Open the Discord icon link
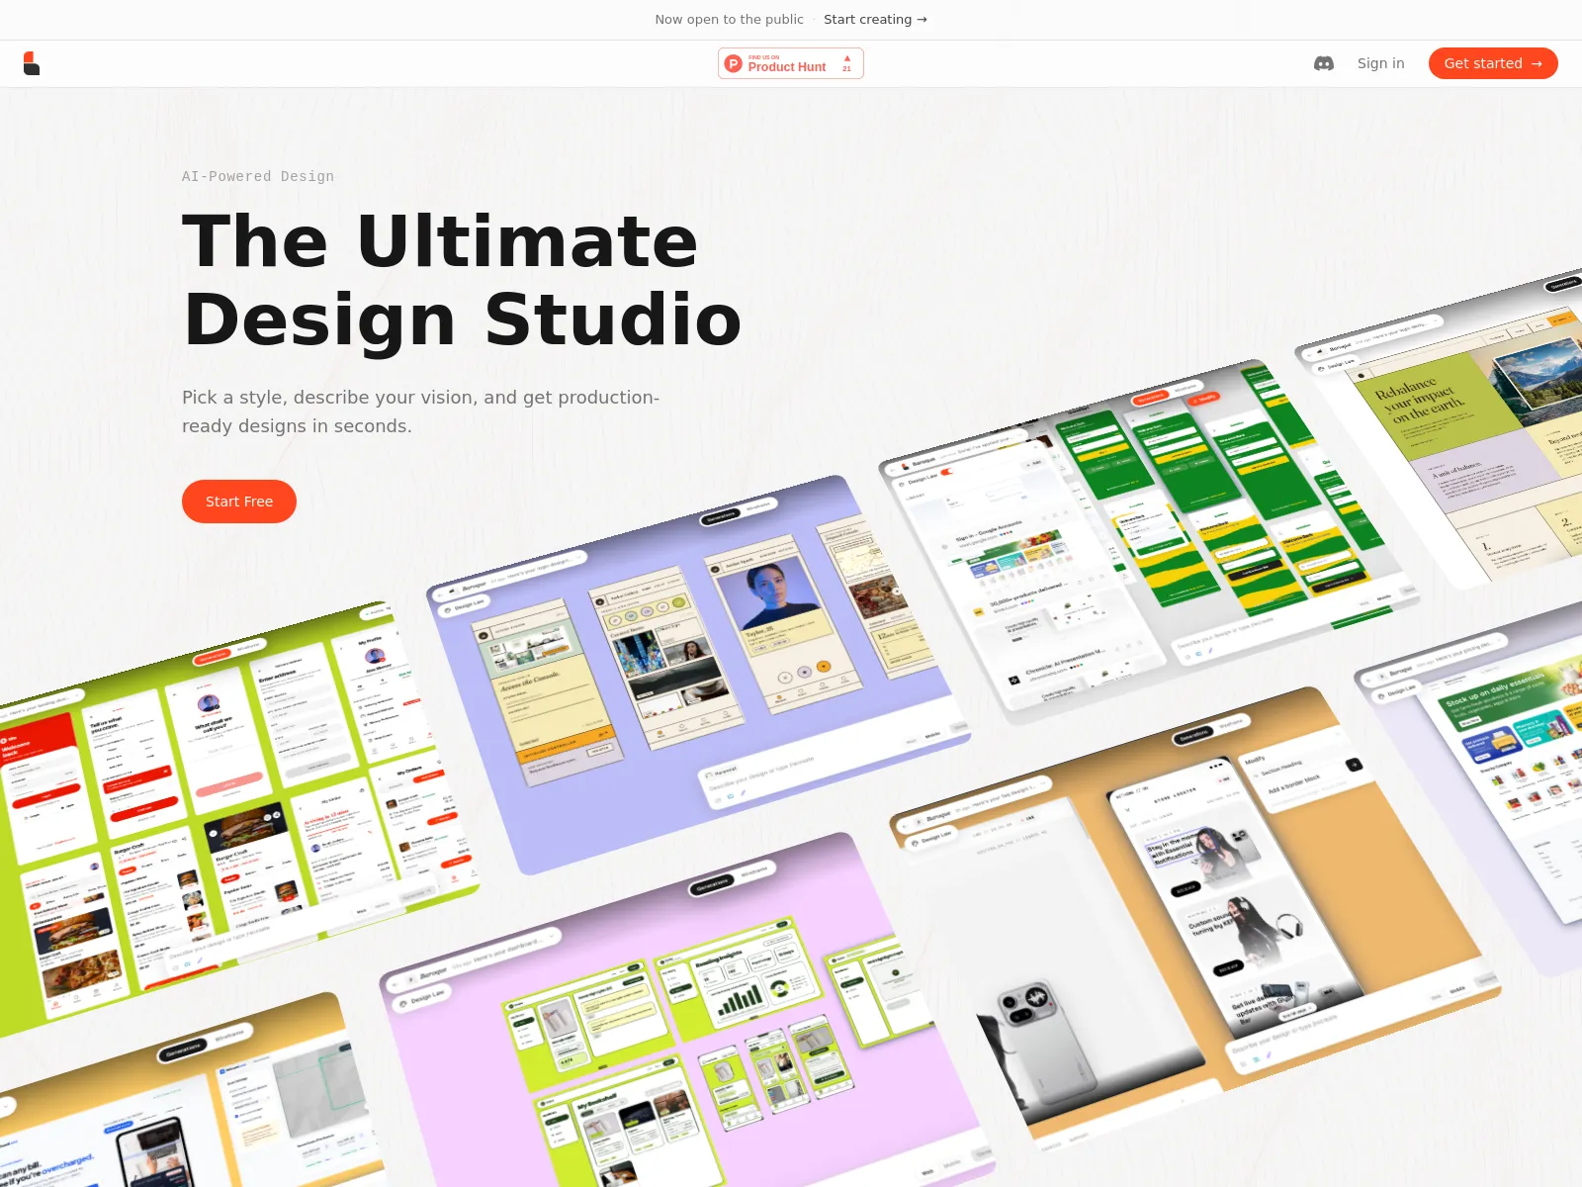Viewport: 1582px width, 1187px height. (1323, 63)
